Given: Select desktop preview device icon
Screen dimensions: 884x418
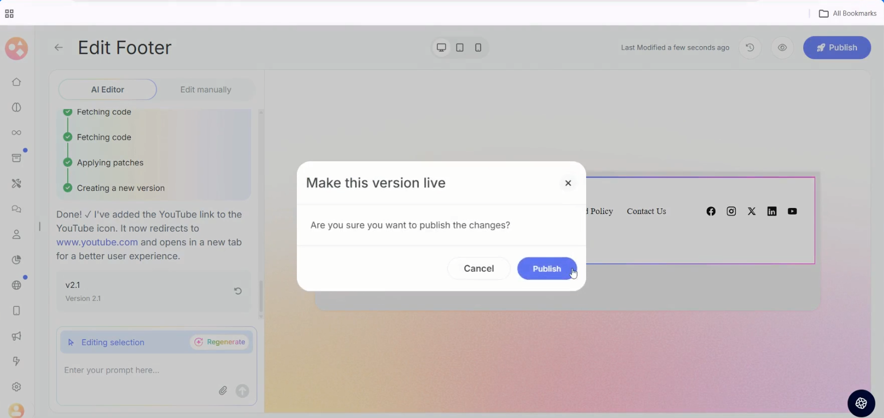Looking at the screenshot, I should (x=441, y=48).
